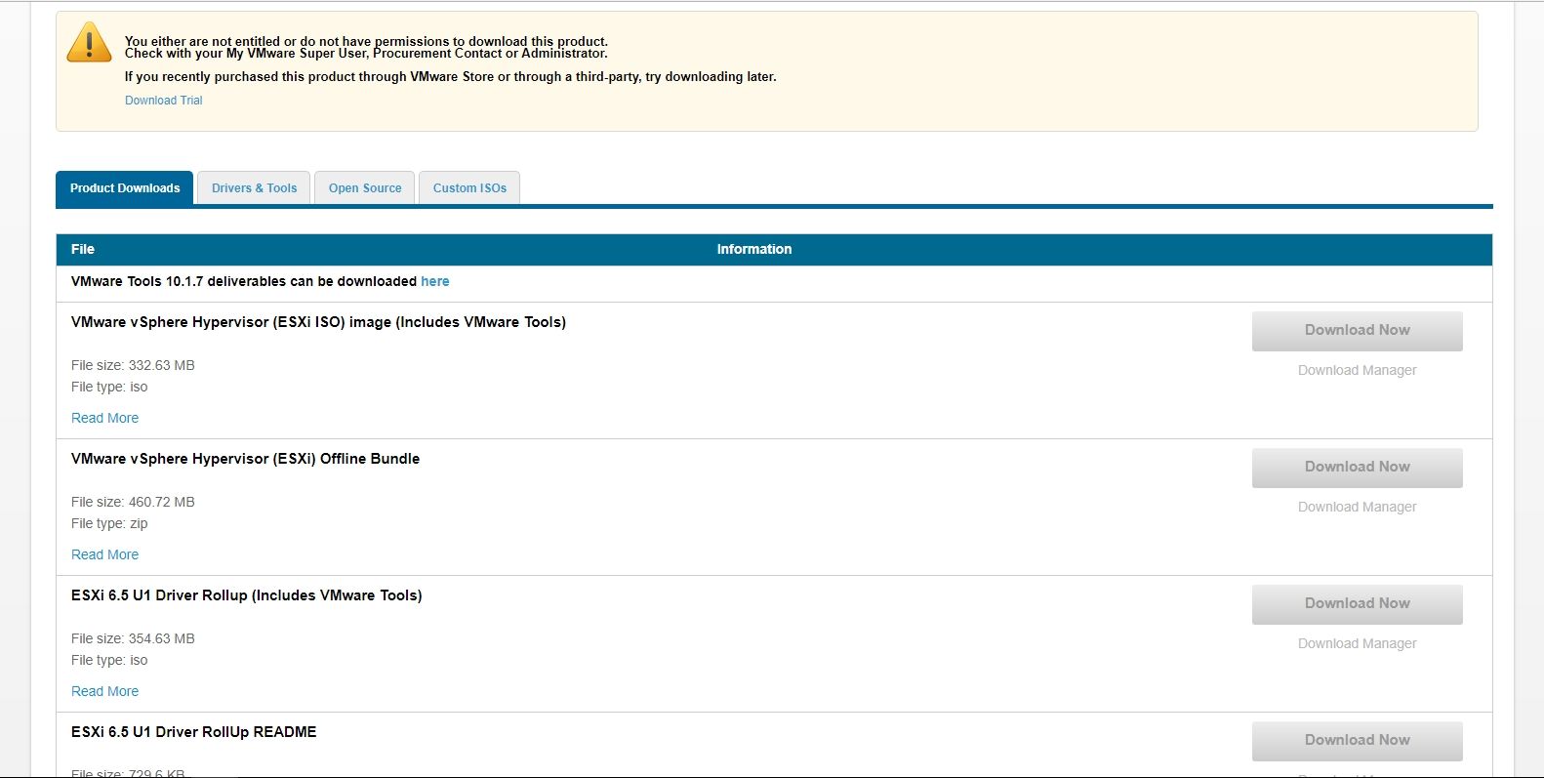
Task: Open Read More under the ESXi ISO image
Action: click(x=104, y=418)
